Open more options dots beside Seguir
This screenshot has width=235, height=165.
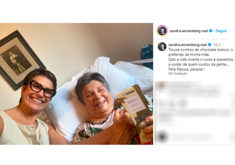coord(234,31)
